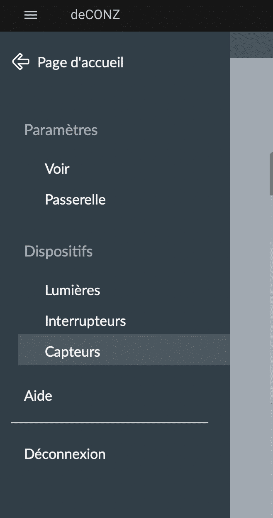273x518 pixels.
Task: Click the deCONZ title in header
Action: [x=95, y=15]
